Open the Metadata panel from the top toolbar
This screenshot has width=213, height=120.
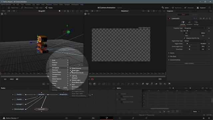click(189, 8)
